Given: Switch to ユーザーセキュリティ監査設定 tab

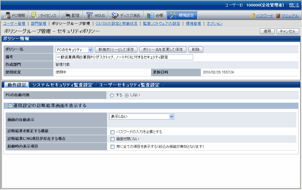Looking at the screenshot, I should (x=129, y=85).
